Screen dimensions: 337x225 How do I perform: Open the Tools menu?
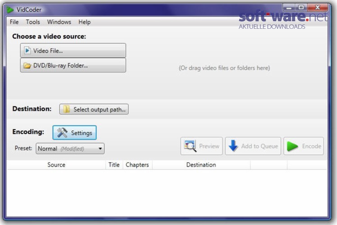click(x=33, y=22)
